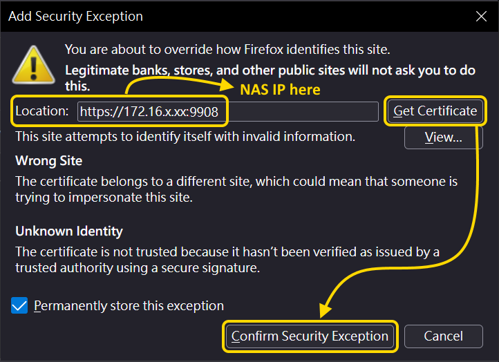
Task: Select the Wrong Site heading
Action: [x=48, y=161]
